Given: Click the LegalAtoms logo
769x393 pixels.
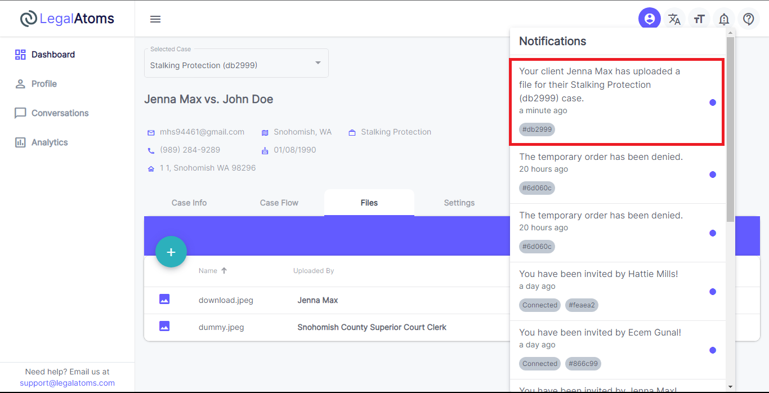Looking at the screenshot, I should pyautogui.click(x=67, y=19).
